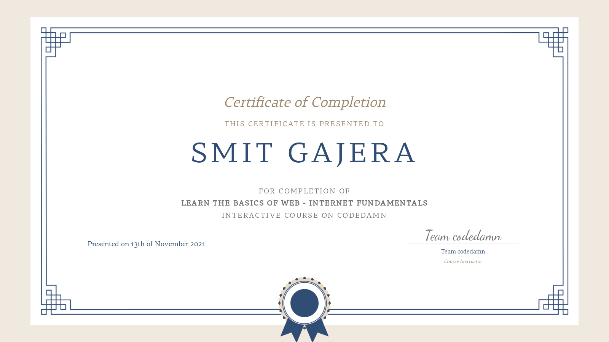Screen dimensions: 609x342
Task: Click the 'Presented on 13th of November 2021' text
Action: pos(146,244)
